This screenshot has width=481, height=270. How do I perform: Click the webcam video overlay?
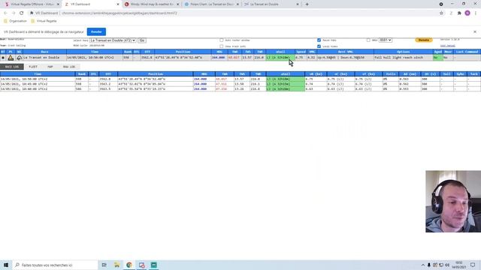point(453,202)
